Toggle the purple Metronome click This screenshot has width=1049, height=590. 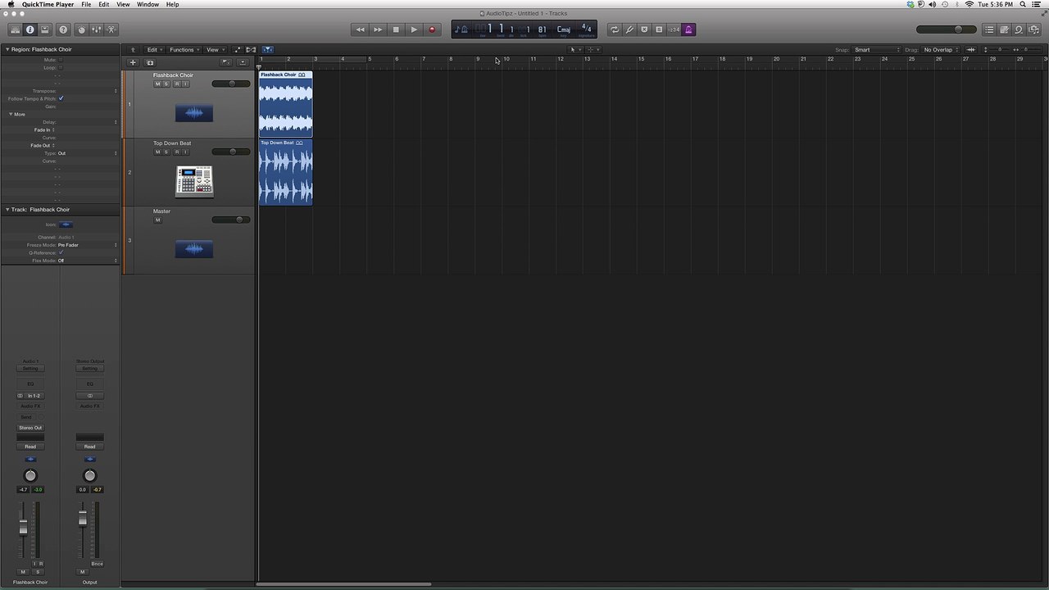click(688, 29)
